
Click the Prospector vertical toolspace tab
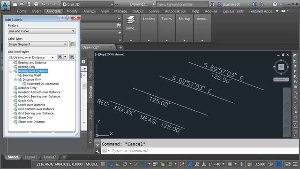click(90, 69)
